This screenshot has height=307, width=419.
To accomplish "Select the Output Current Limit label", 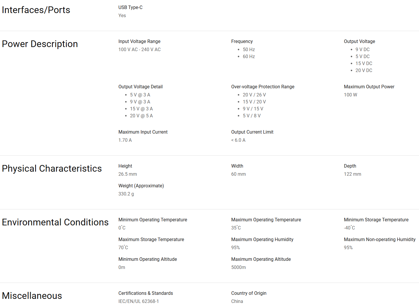I will 252,132.
